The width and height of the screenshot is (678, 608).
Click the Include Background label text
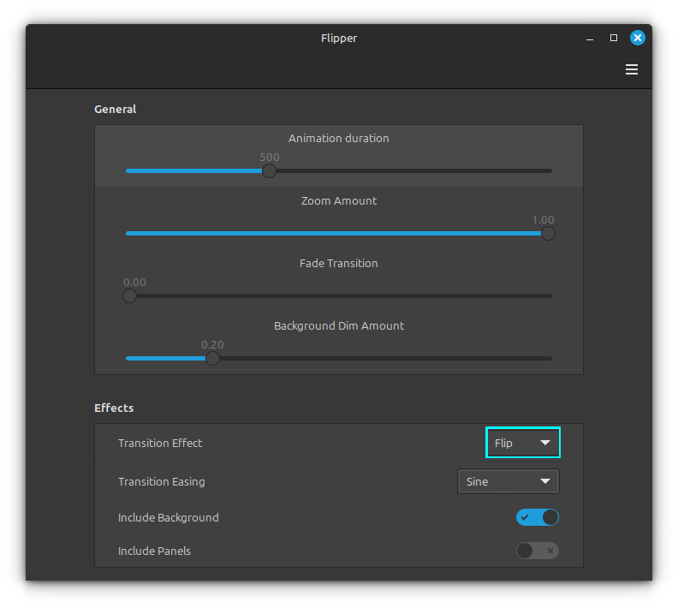[168, 517]
